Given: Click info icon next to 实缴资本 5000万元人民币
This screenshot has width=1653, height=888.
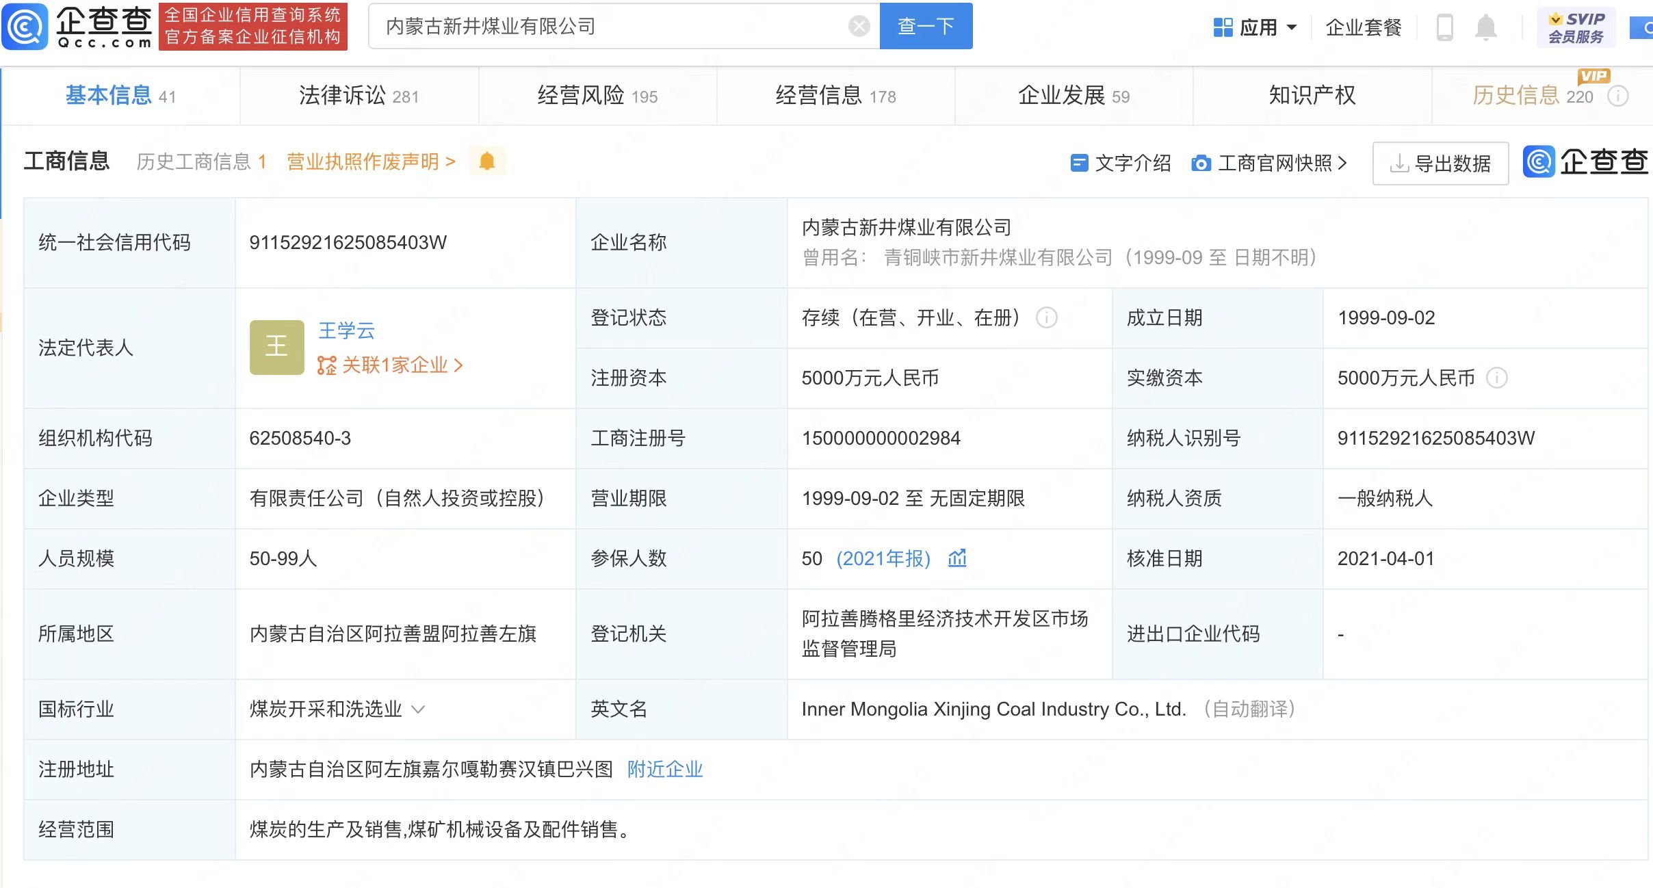Looking at the screenshot, I should pos(1497,378).
